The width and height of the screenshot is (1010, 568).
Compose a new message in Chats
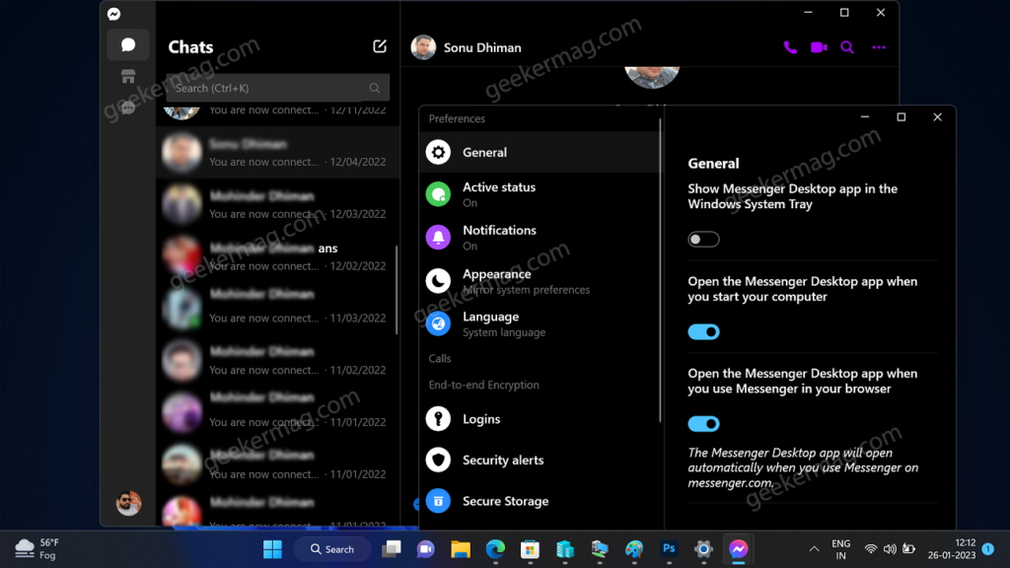(x=380, y=46)
